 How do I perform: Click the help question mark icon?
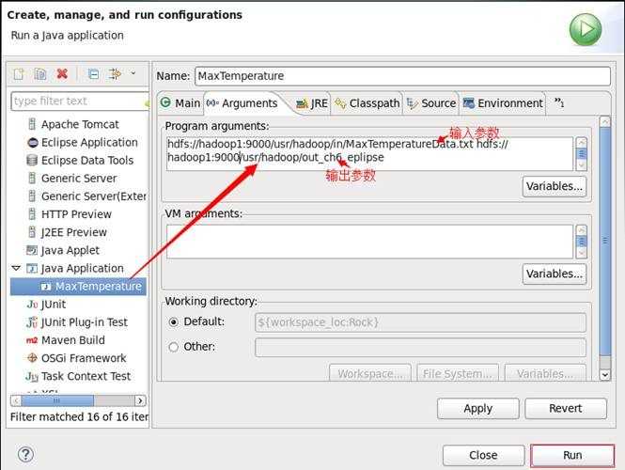(x=25, y=454)
